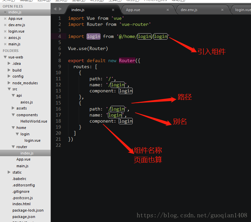Click line number 16 in the gutter
Image resolution: width=251 pixels, height=222 pixels.
coord(58,109)
